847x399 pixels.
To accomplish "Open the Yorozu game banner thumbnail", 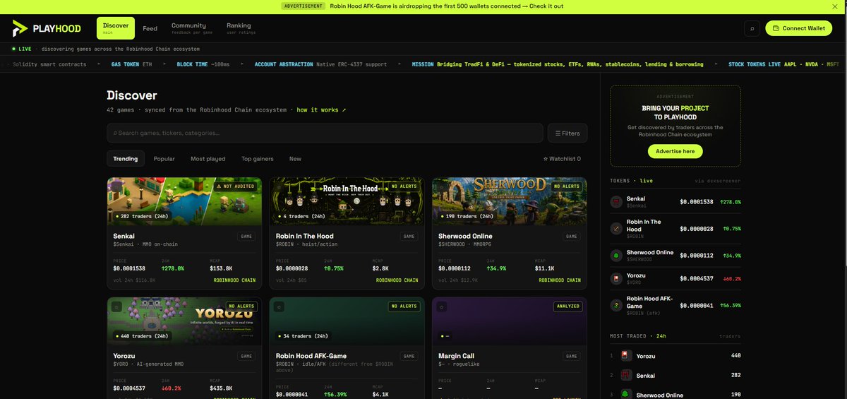I will coord(184,321).
